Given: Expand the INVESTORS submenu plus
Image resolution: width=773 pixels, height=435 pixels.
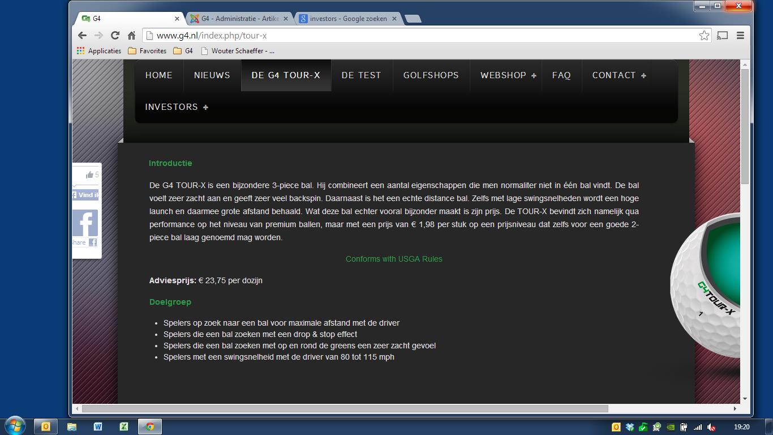Looking at the screenshot, I should pyautogui.click(x=205, y=107).
